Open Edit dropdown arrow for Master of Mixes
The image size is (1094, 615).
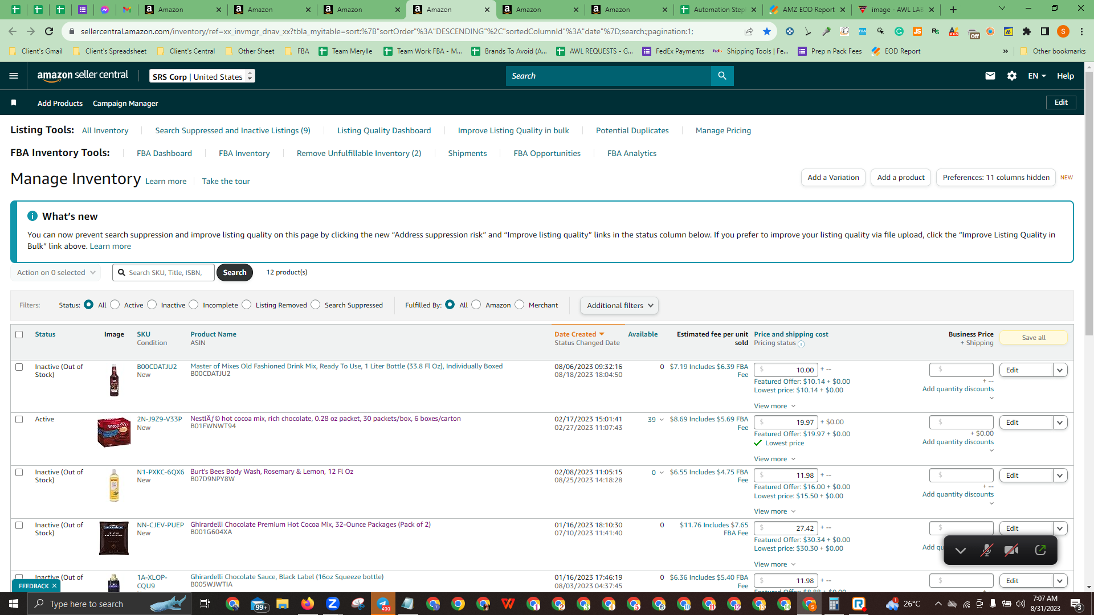point(1060,370)
